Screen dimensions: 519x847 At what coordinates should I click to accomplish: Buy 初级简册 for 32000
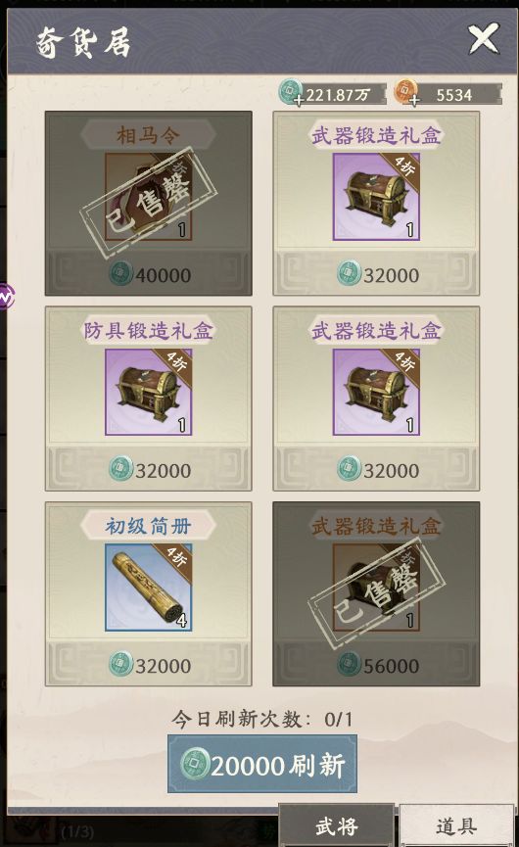pos(148,666)
